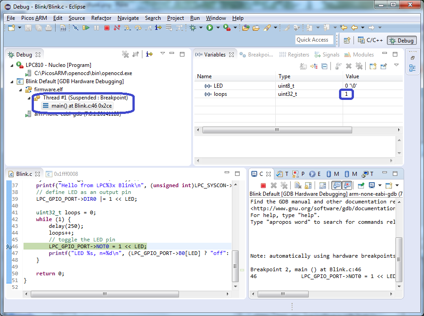Image resolution: width=424 pixels, height=316 pixels.
Task: Click the Open Perspective icon
Action: 347,41
